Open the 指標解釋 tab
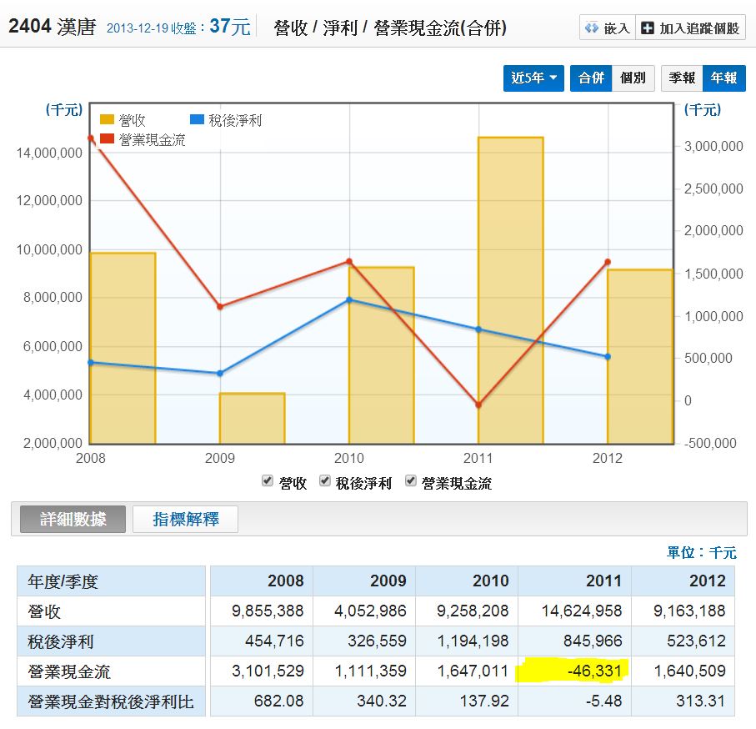Viewport: 756px width, 729px height. point(185,519)
